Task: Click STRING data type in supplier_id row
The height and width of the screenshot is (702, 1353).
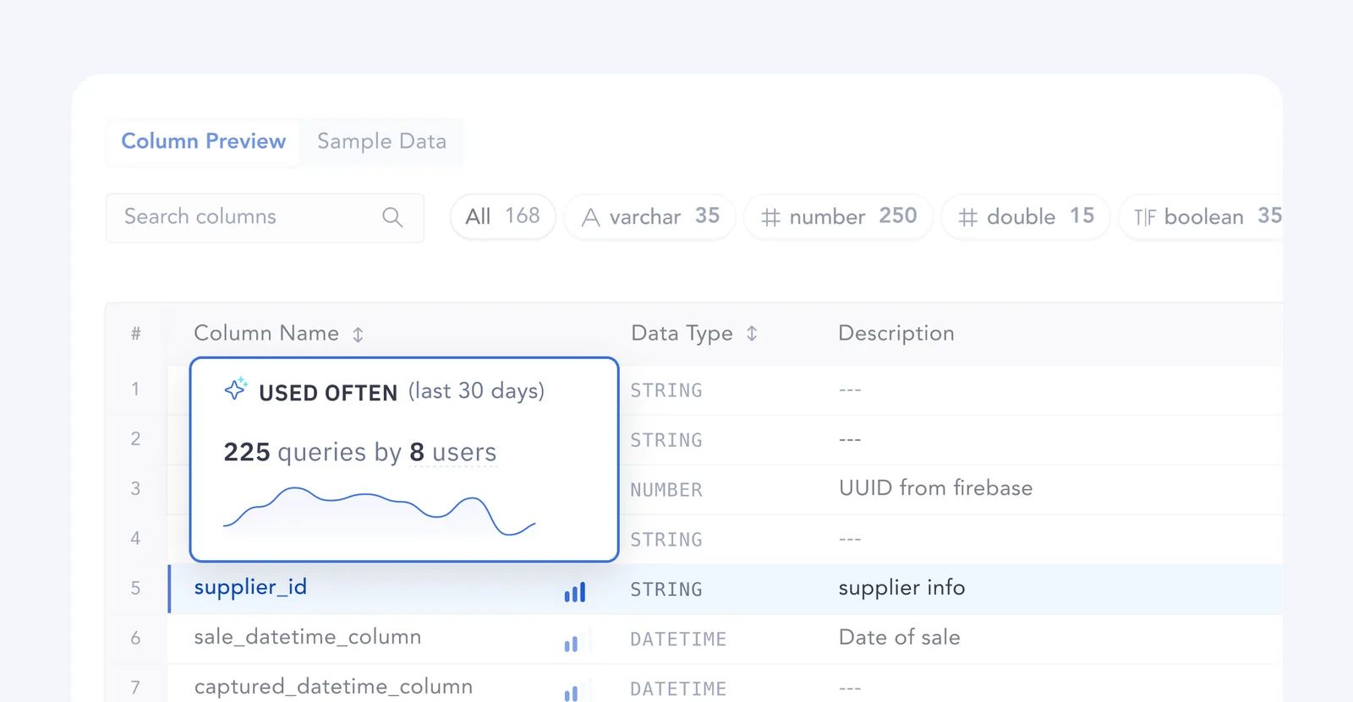Action: coord(666,590)
